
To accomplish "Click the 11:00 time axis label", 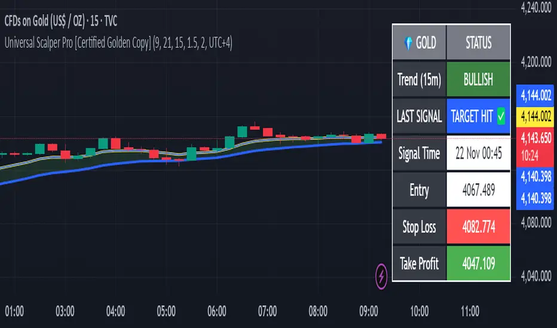I will [x=470, y=311].
